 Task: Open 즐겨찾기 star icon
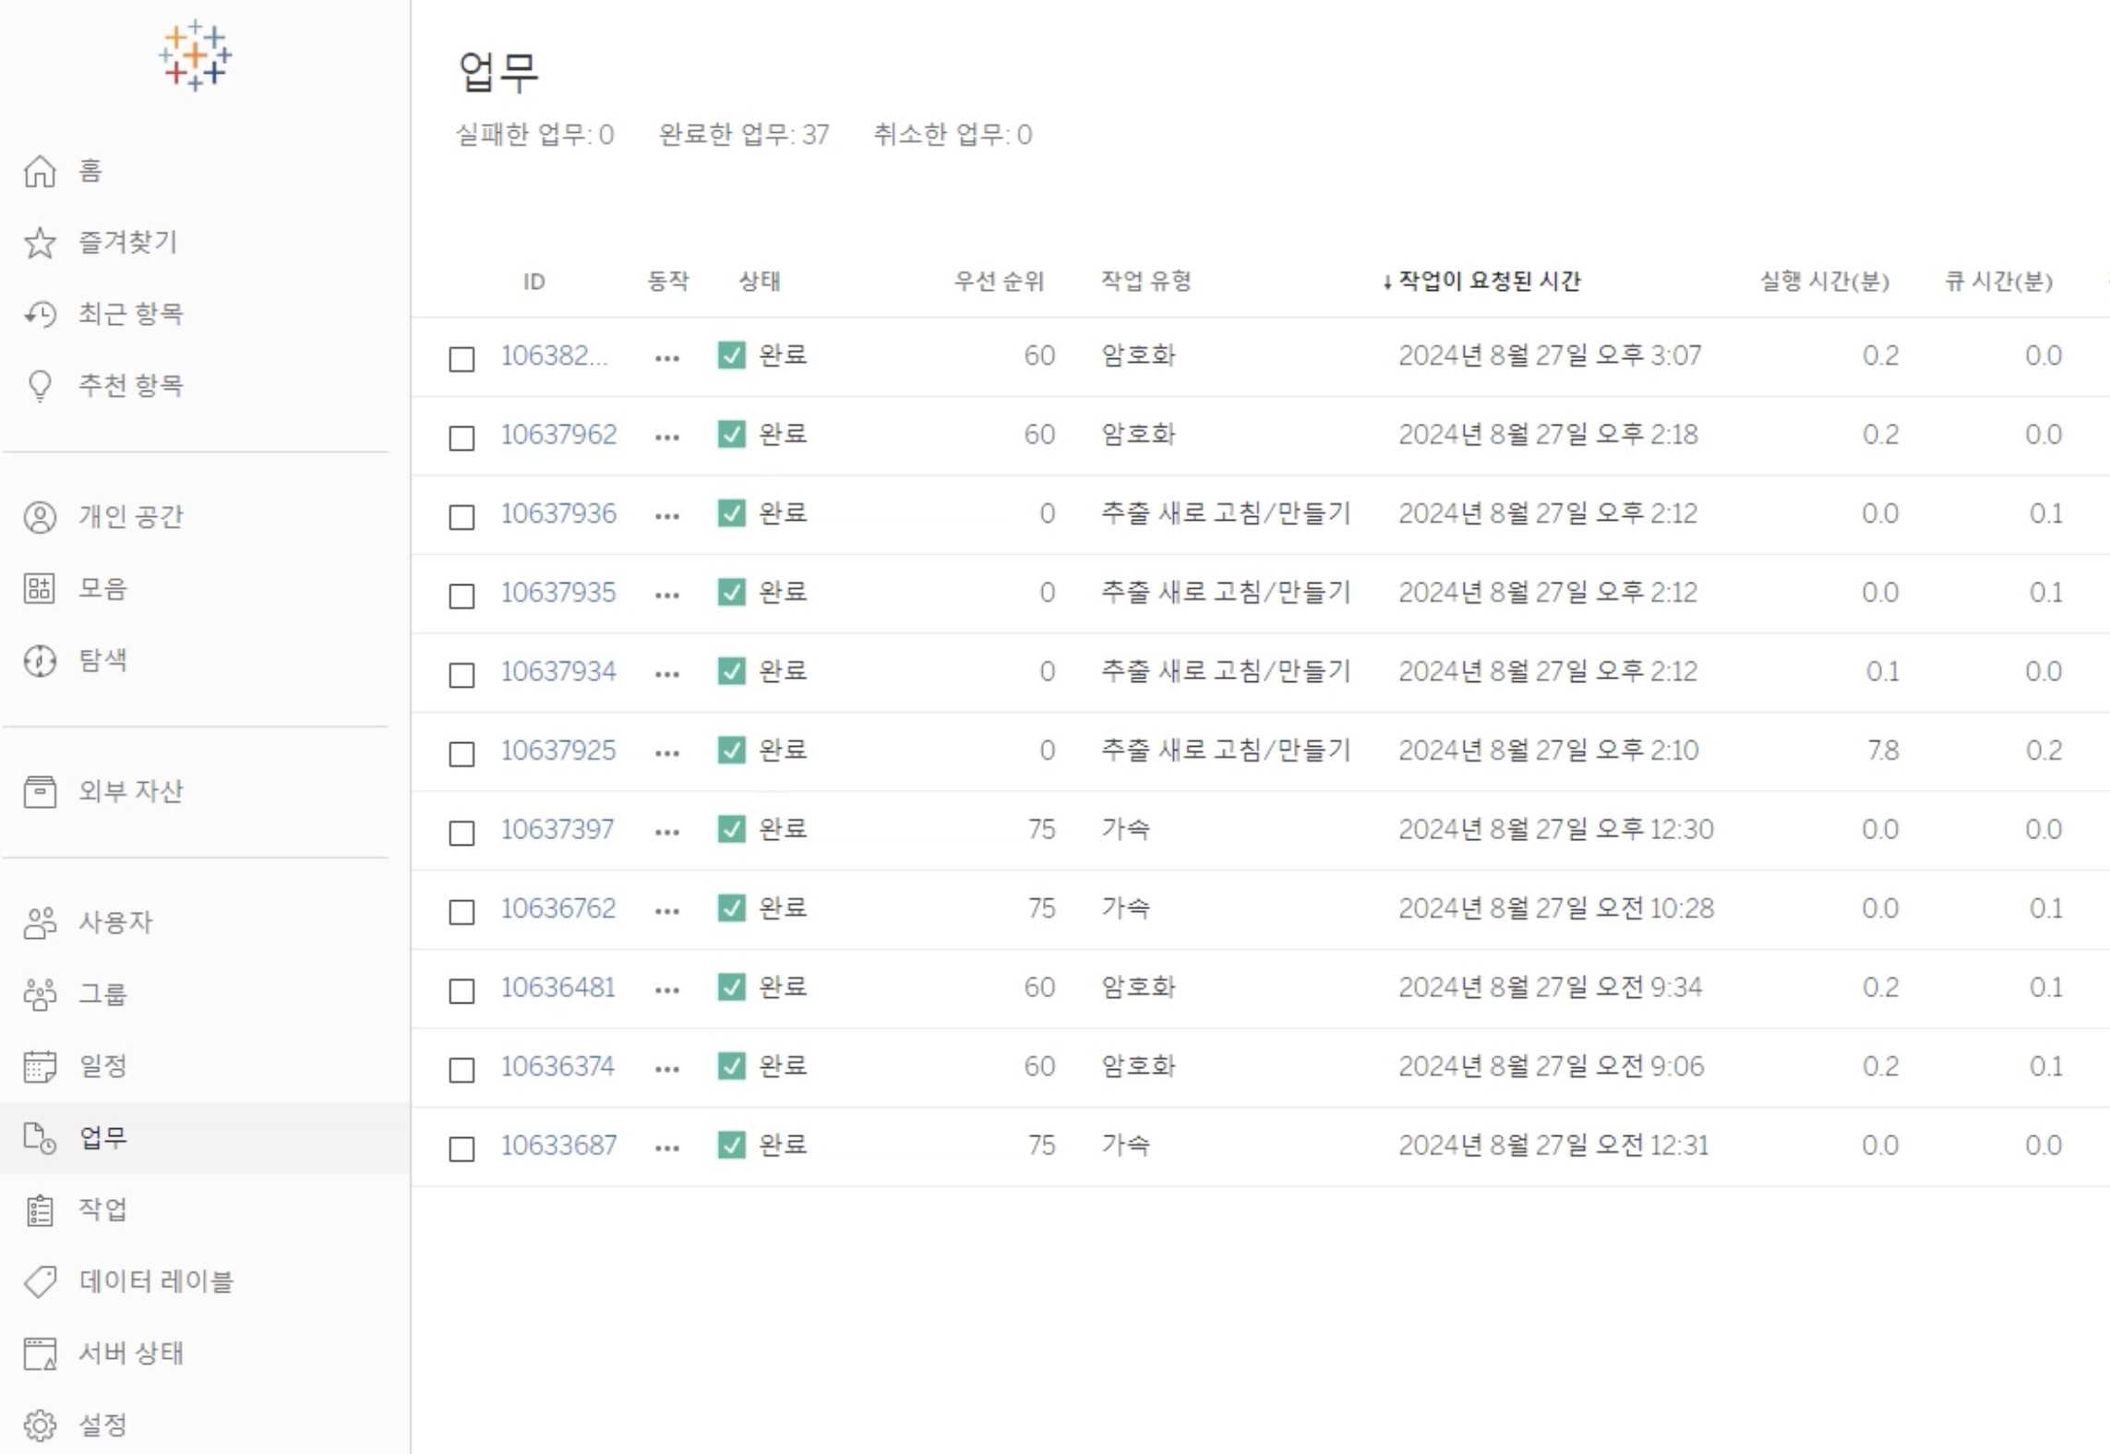(x=40, y=243)
